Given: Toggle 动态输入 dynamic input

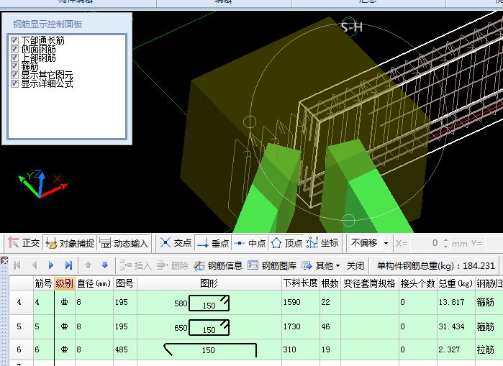Looking at the screenshot, I should [x=124, y=243].
